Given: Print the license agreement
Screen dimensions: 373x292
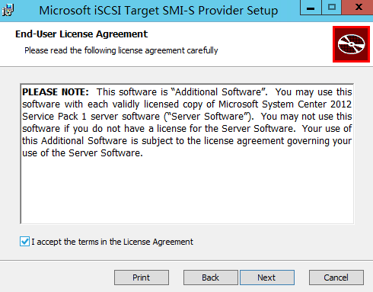Looking at the screenshot, I should click(142, 278).
